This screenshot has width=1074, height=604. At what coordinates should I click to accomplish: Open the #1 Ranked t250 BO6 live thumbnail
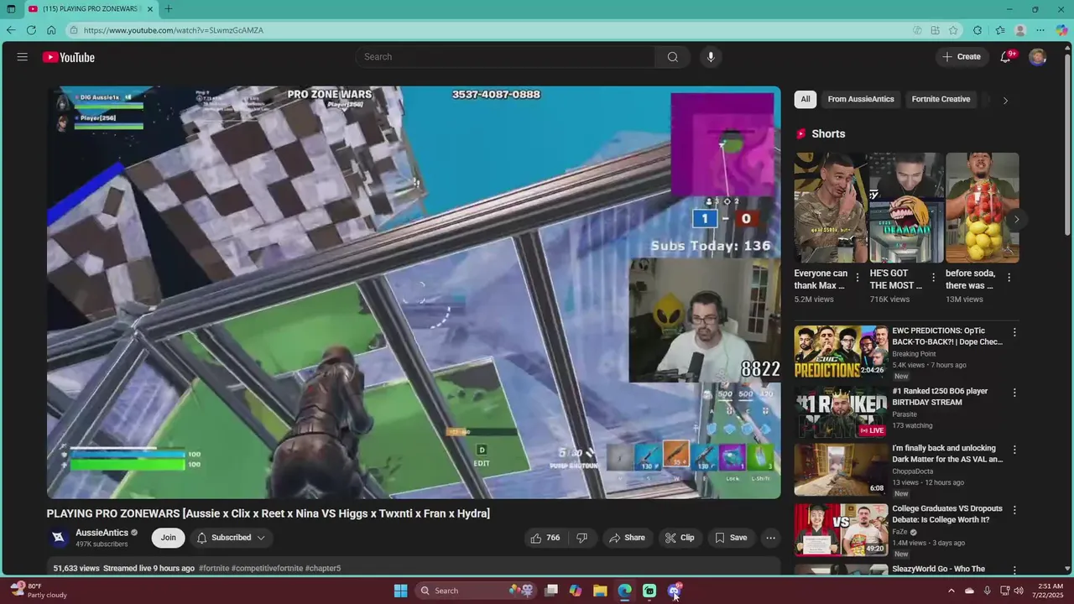(841, 412)
